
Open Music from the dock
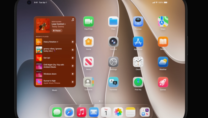(82, 112)
